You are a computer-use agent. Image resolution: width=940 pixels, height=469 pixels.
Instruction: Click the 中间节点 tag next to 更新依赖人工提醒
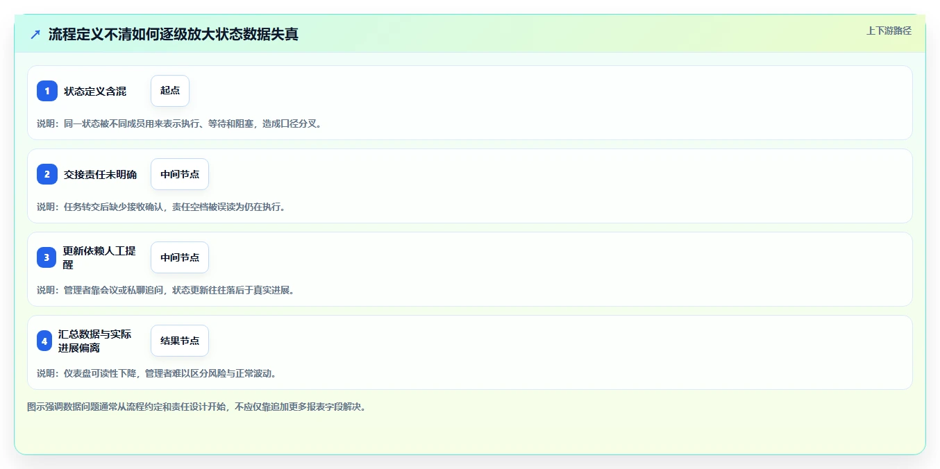[180, 257]
